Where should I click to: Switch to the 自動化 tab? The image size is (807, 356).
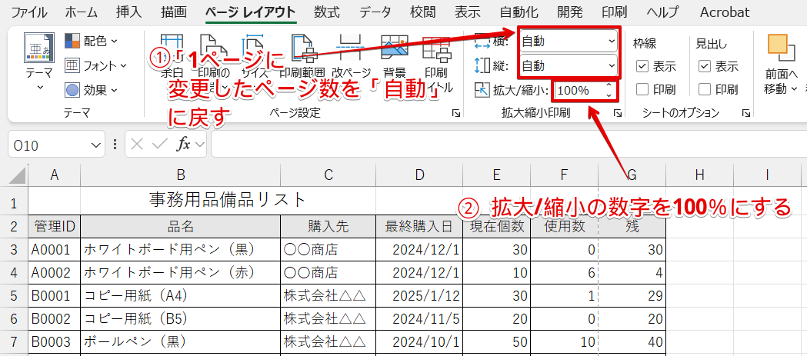(519, 12)
